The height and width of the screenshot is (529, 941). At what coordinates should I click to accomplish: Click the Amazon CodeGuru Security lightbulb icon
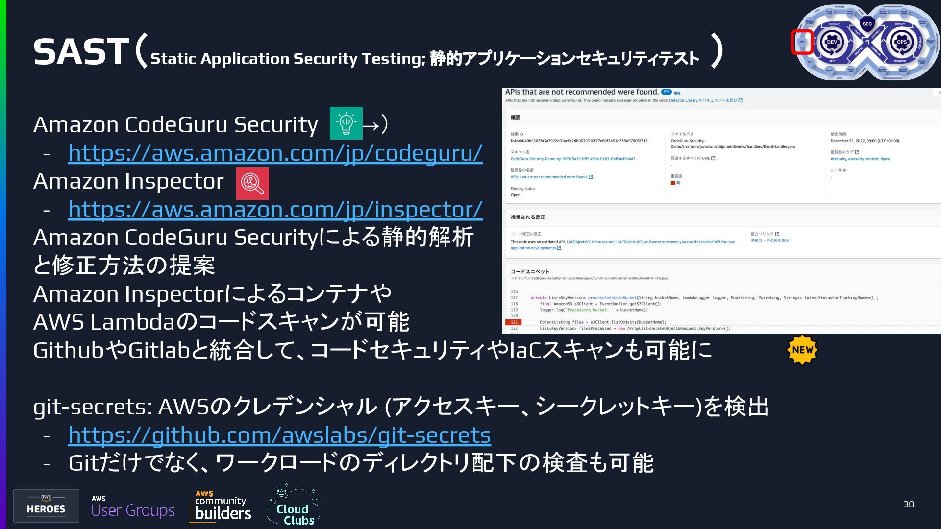click(346, 123)
